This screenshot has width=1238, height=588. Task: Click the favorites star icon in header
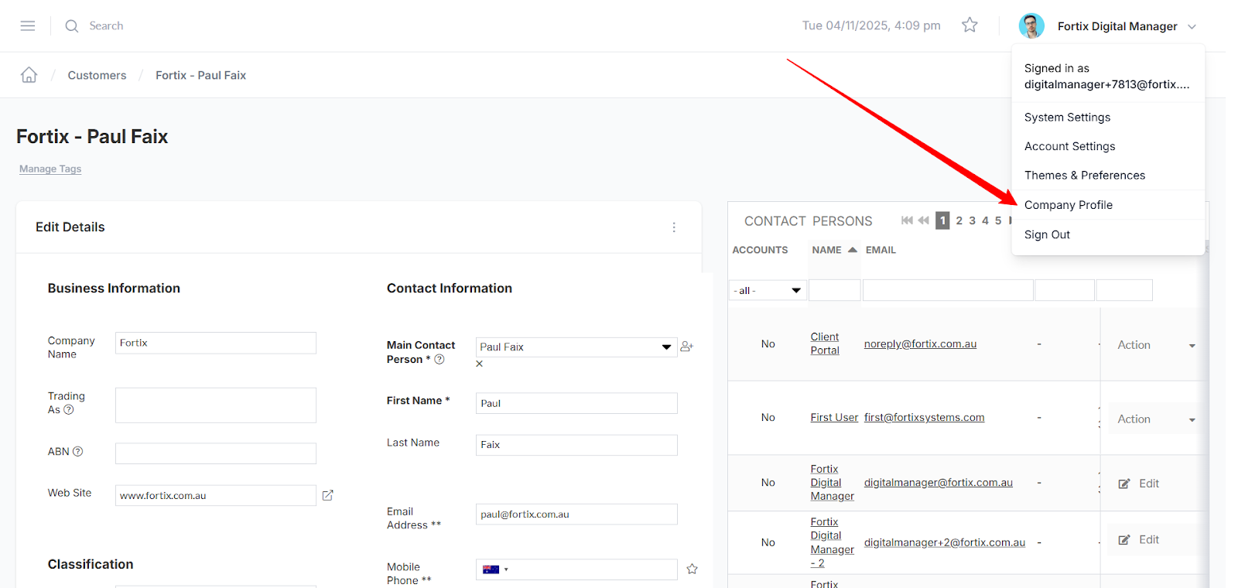[970, 26]
